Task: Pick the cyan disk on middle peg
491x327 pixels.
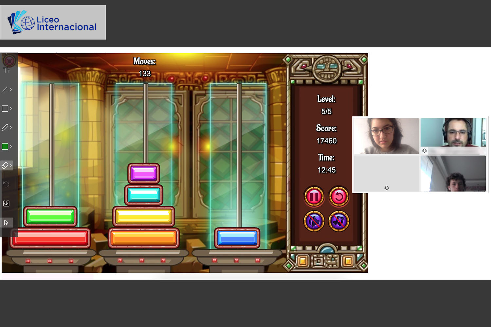Action: point(144,195)
